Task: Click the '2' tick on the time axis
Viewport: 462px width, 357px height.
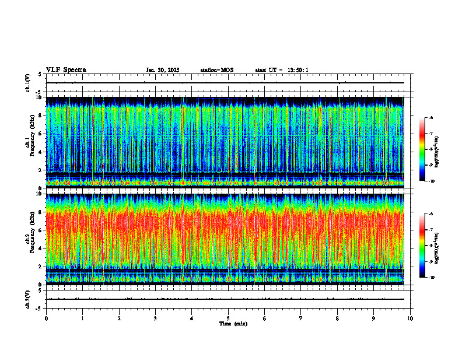Action: (119, 318)
